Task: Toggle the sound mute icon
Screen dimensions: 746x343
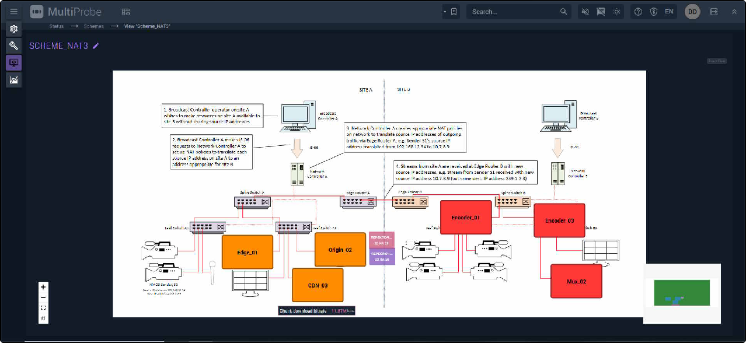Action: 585,12
